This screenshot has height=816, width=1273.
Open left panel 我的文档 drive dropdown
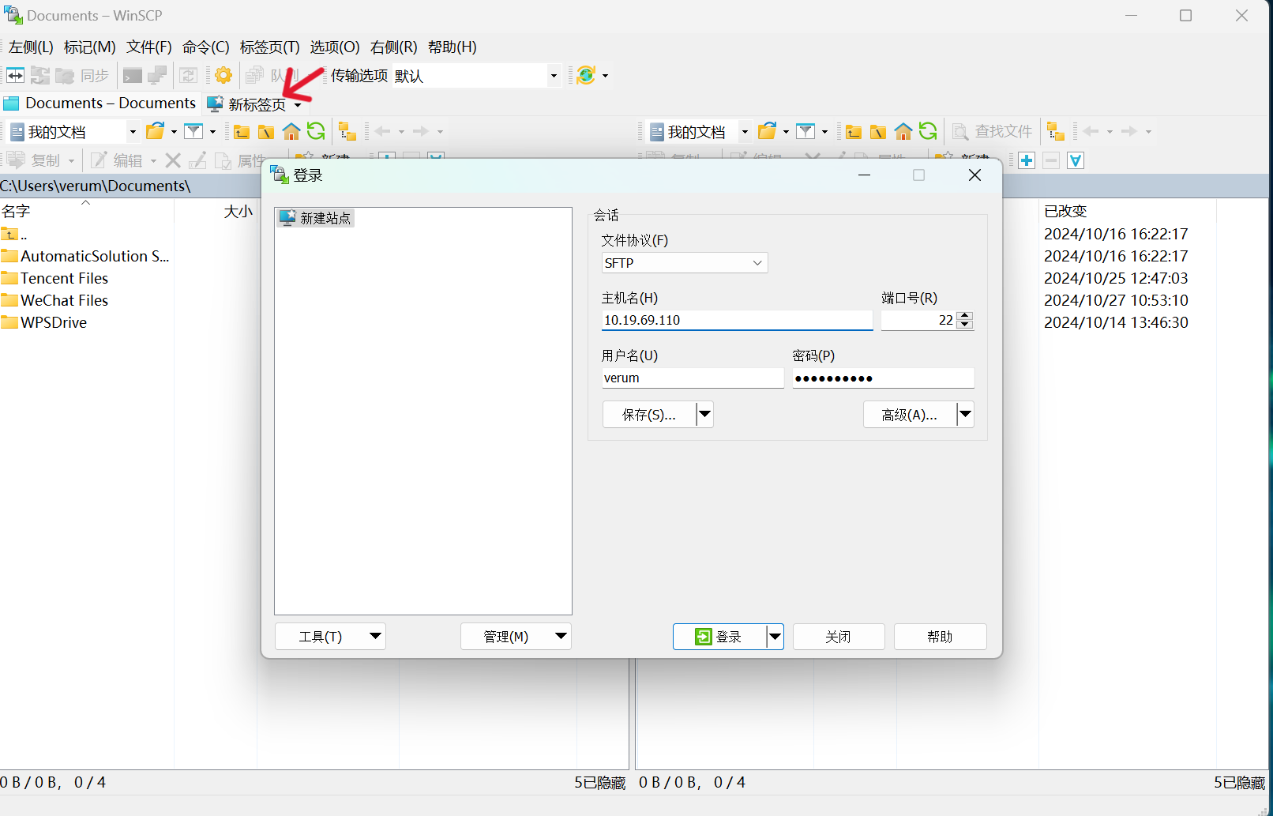click(x=133, y=132)
